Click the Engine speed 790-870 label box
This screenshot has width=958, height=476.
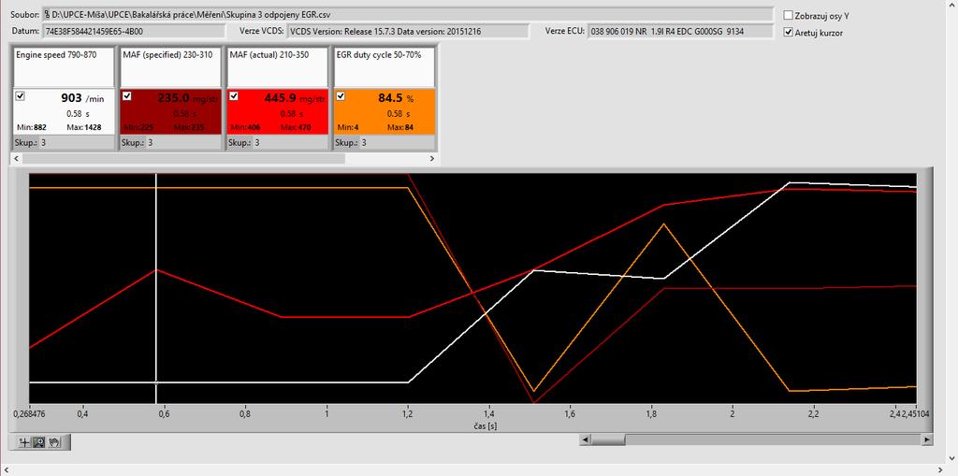[x=65, y=66]
